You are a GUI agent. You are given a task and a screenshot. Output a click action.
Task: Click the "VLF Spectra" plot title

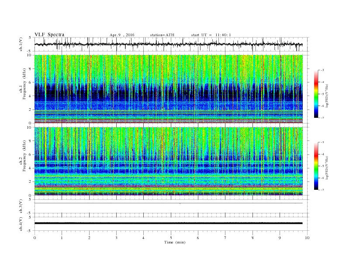[x=49, y=34]
